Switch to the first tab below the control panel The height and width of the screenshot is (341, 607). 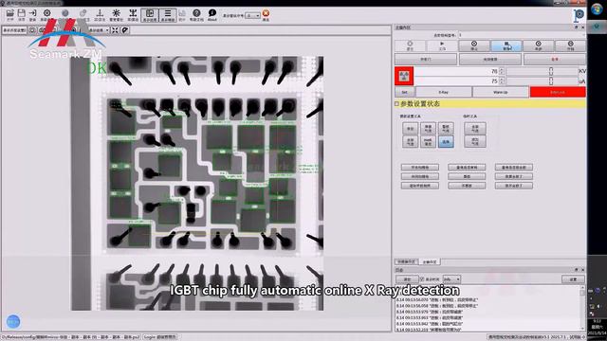click(x=407, y=261)
